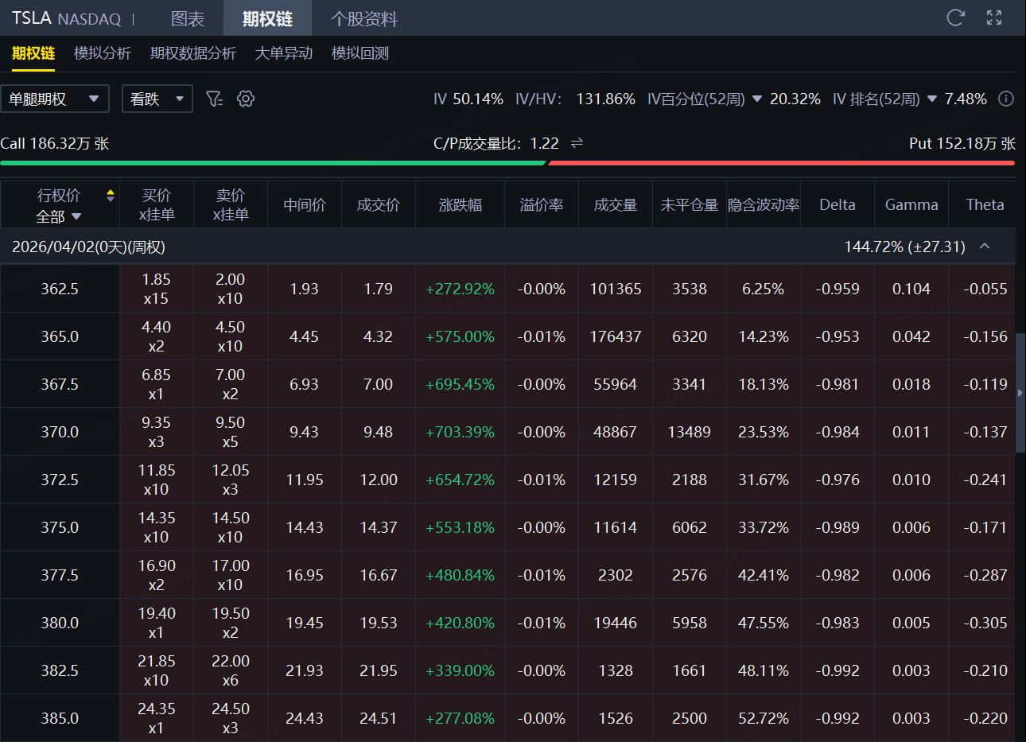The width and height of the screenshot is (1026, 742).
Task: Sort by strike price arrows icon
Action: 111,196
